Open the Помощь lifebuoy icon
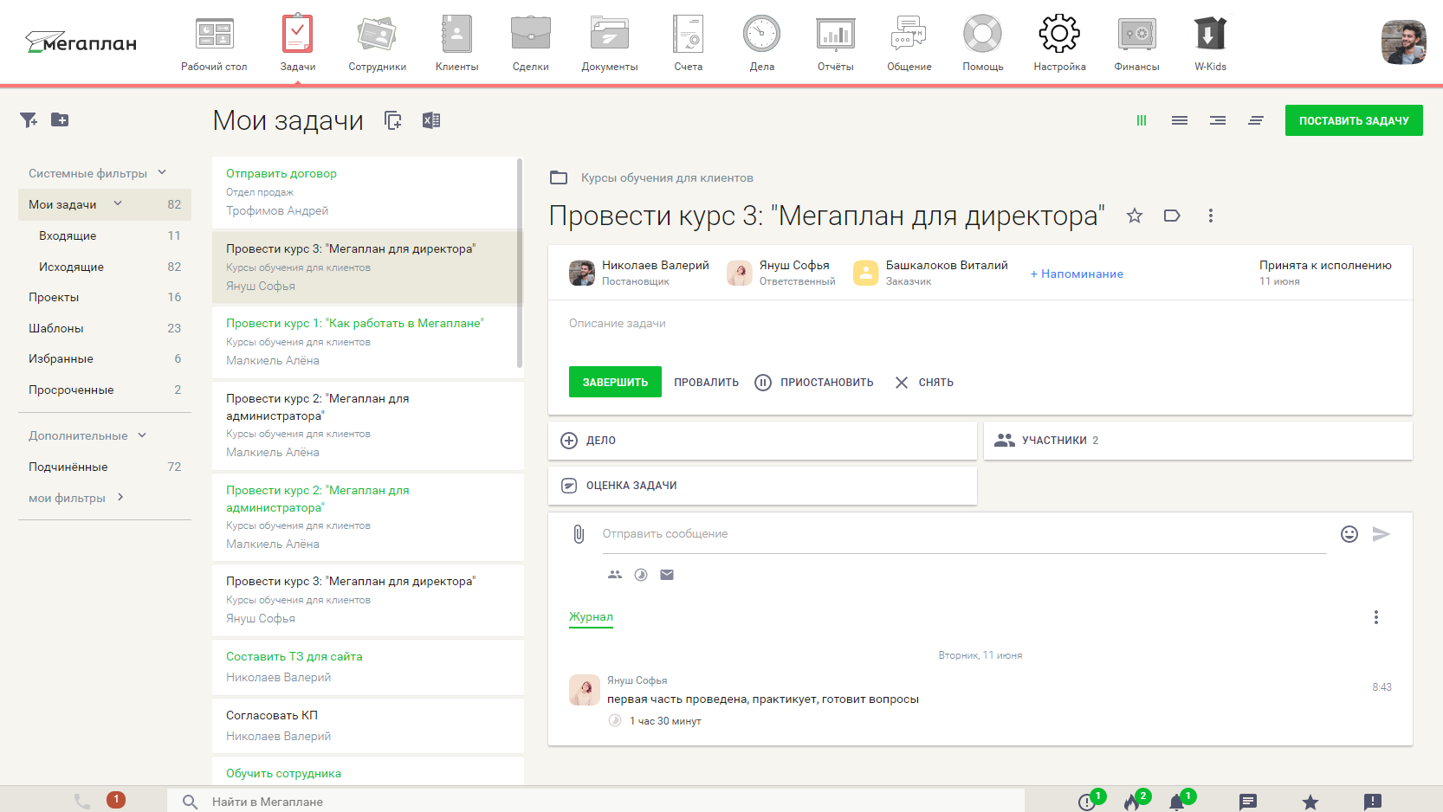 point(983,35)
